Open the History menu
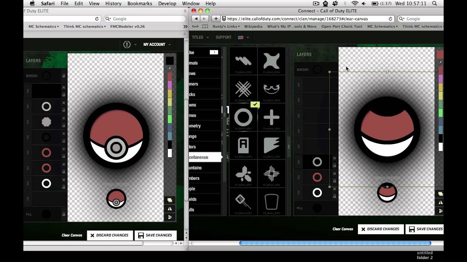The width and height of the screenshot is (467, 262). point(113,3)
